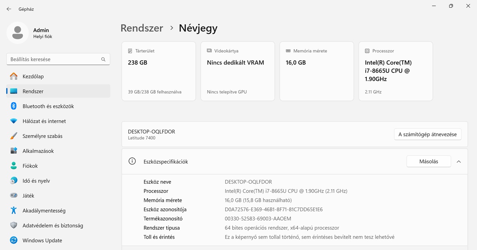This screenshot has width=477, height=250.
Task: Open the Processzor info card
Action: click(x=396, y=71)
